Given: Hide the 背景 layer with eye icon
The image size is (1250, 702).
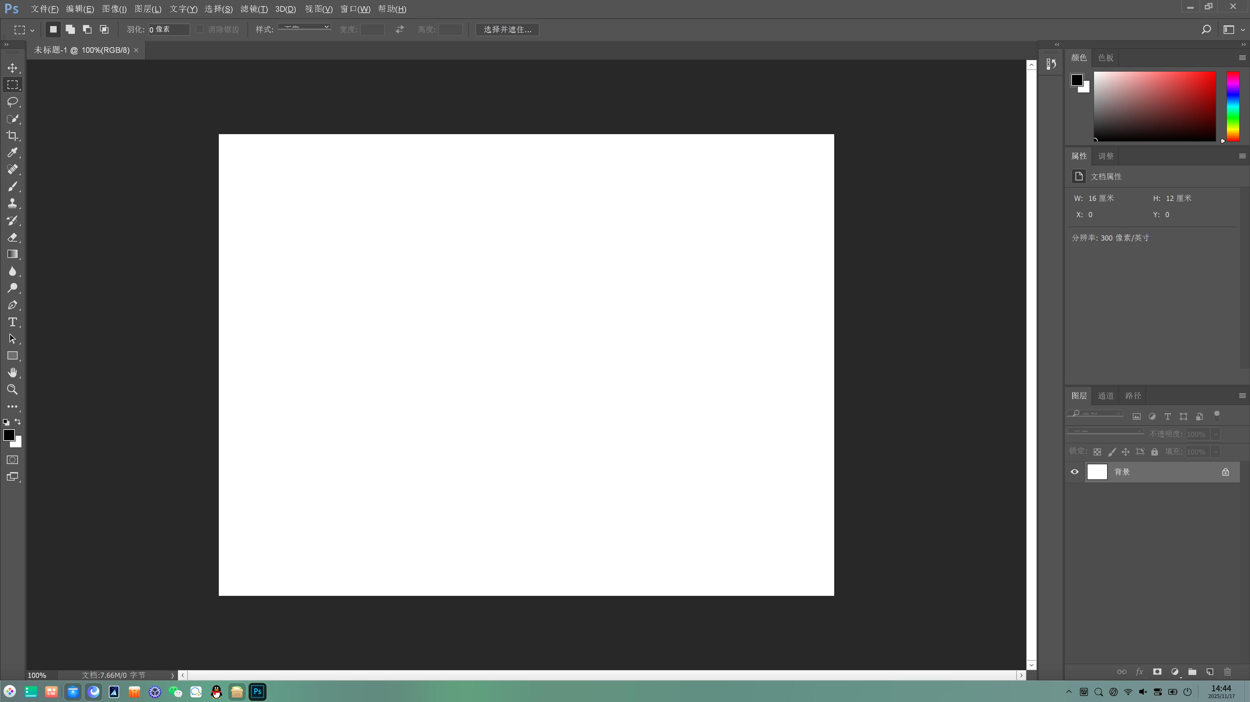Looking at the screenshot, I should tap(1074, 472).
